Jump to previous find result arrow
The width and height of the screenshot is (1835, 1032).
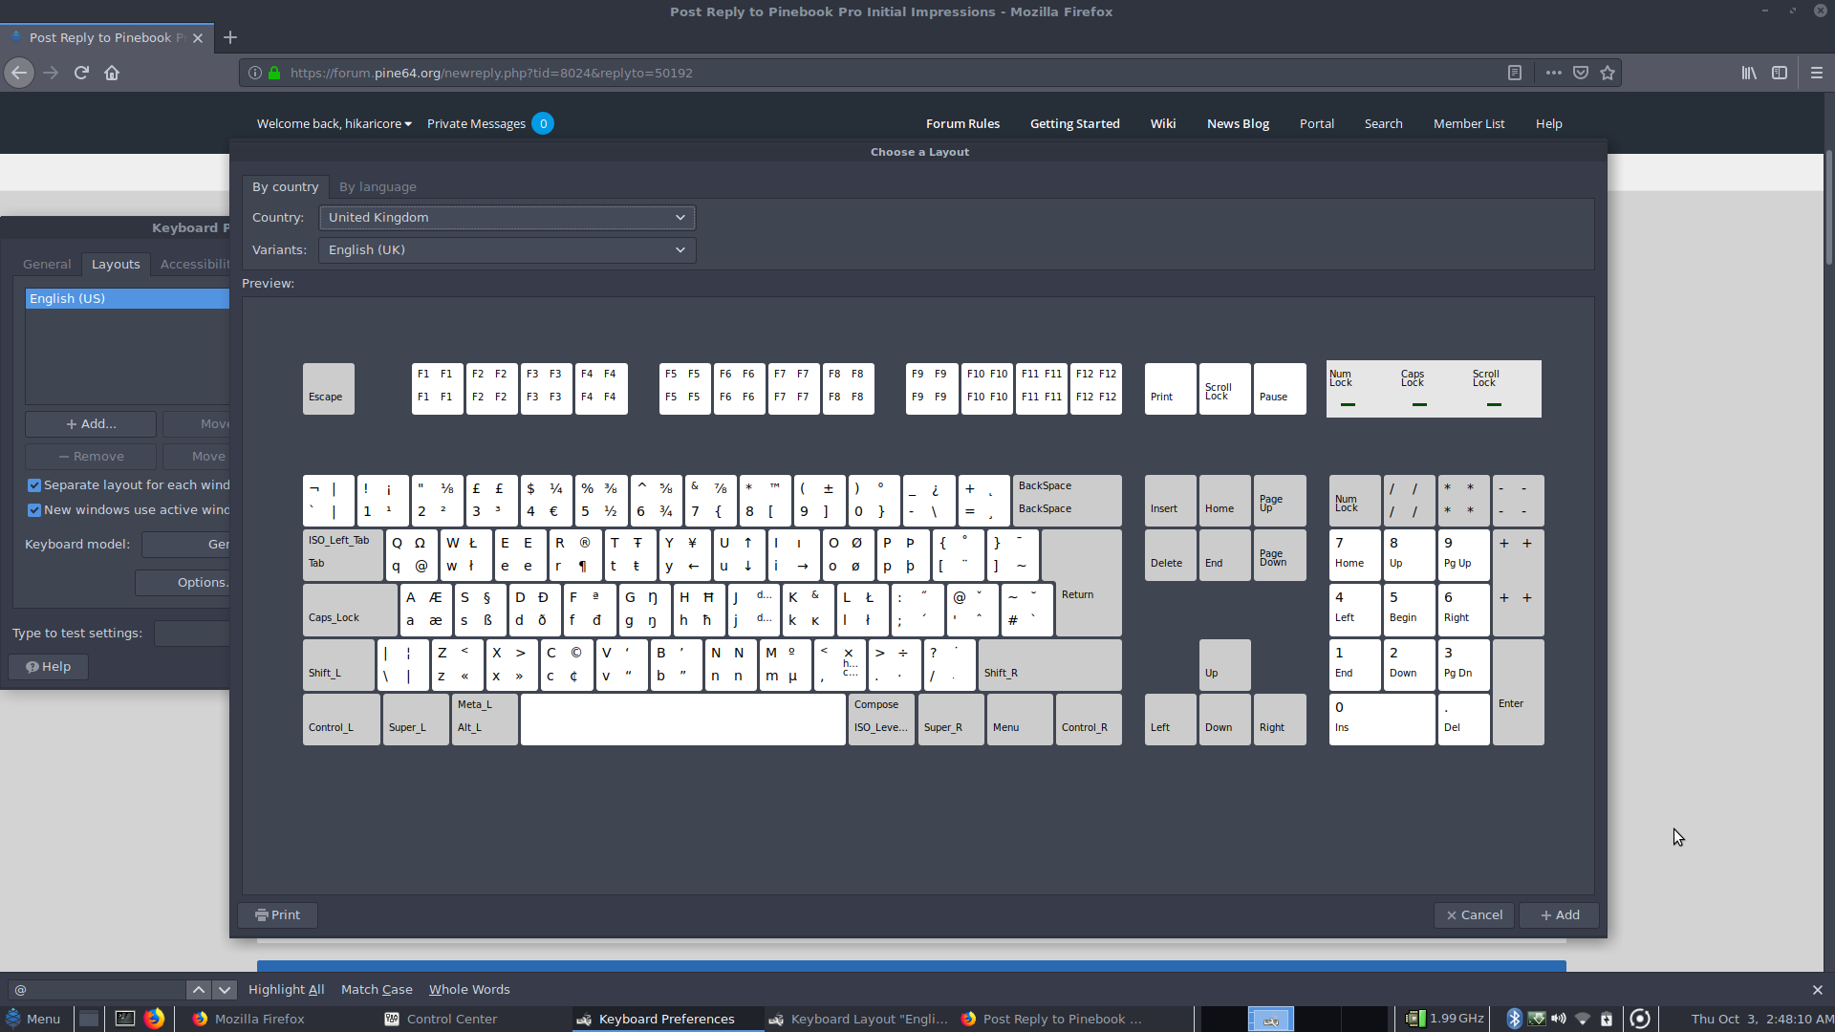pyautogui.click(x=198, y=990)
